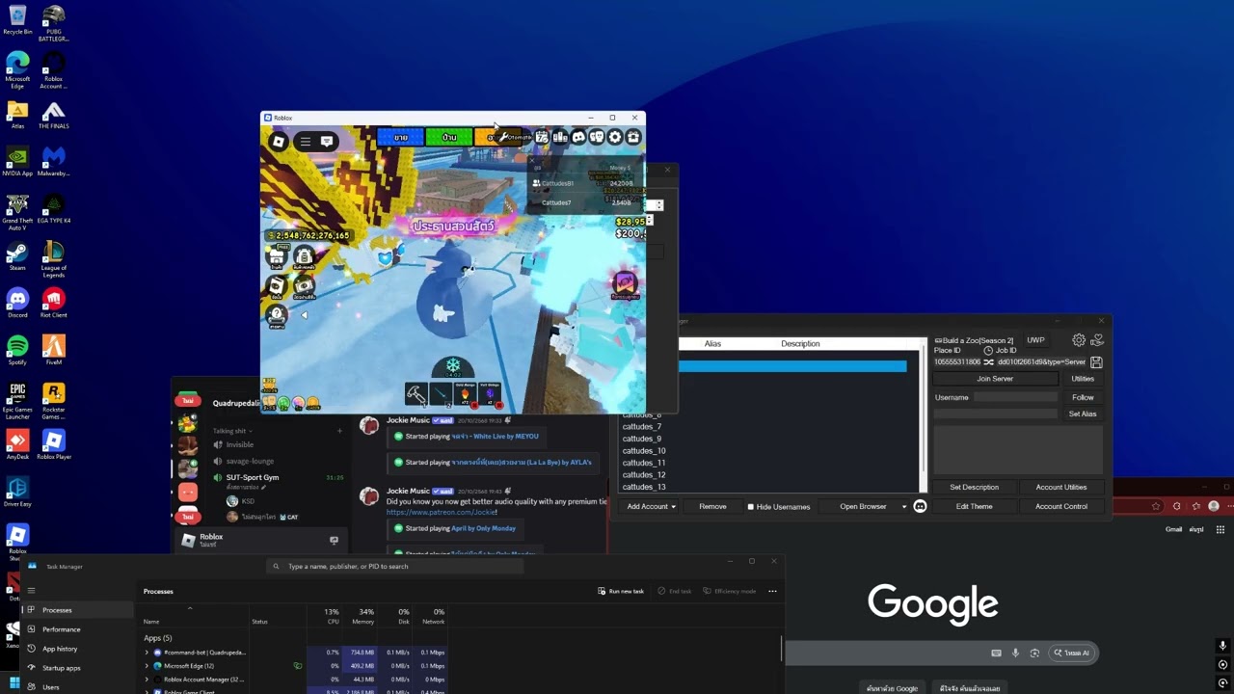This screenshot has height=694, width=1234.
Task: Click Username input field
Action: tap(1015, 397)
